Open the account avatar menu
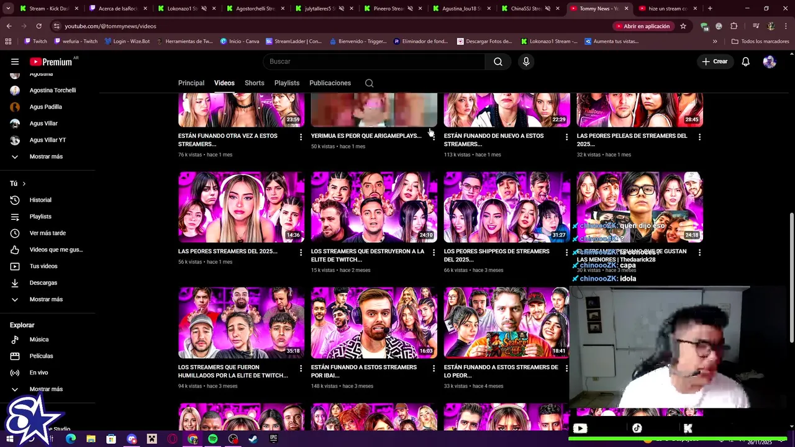The height and width of the screenshot is (447, 795). click(770, 61)
